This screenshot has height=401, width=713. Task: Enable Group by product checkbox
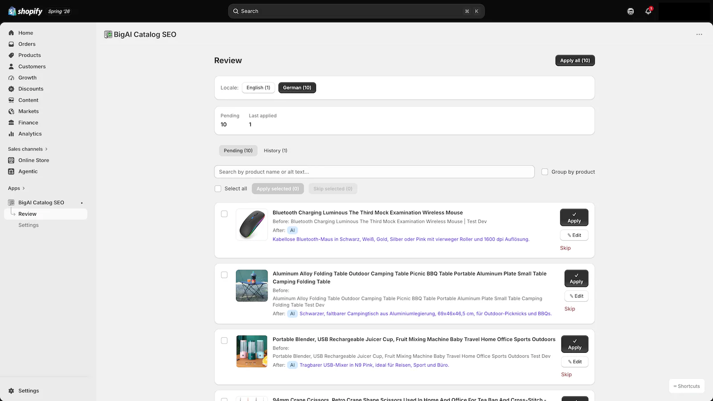coord(545,172)
